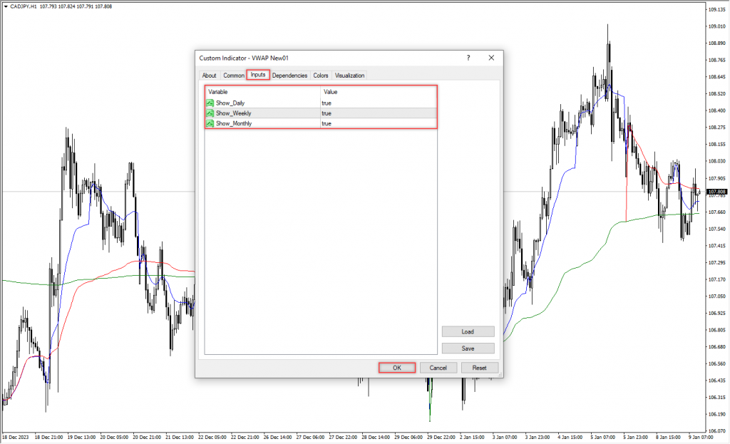Open the About tab

(209, 76)
